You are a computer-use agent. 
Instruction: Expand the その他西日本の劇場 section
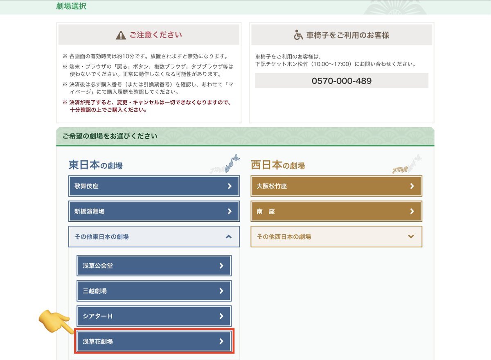click(x=336, y=236)
